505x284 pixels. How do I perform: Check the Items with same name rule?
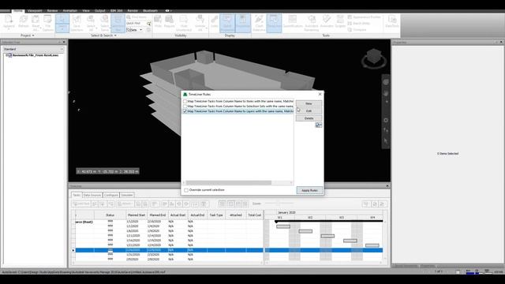click(185, 102)
